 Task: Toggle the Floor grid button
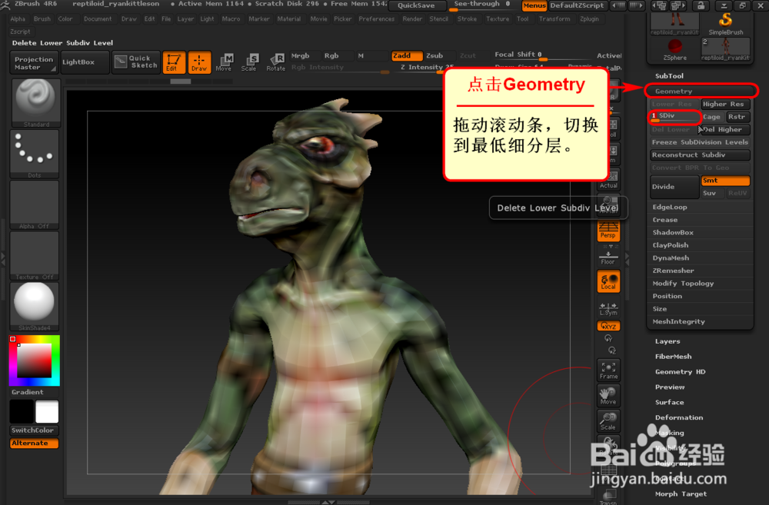click(608, 257)
